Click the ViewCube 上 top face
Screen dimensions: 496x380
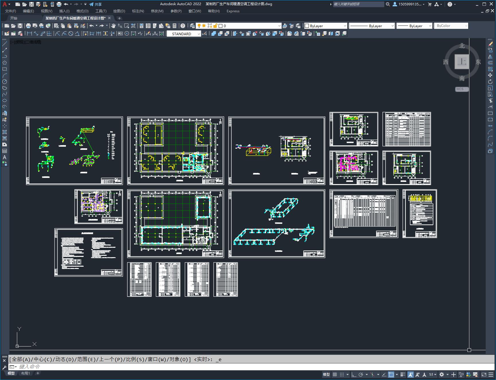pyautogui.click(x=462, y=62)
